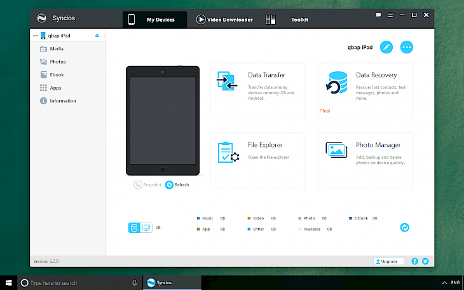Click the microphone icon in search box

click(x=135, y=283)
